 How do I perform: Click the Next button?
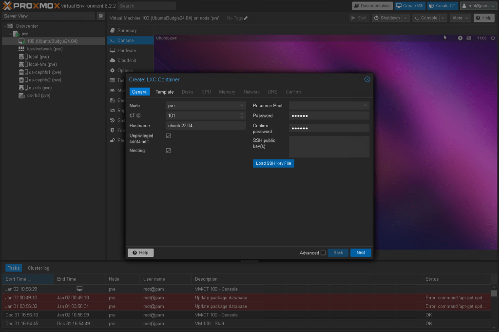click(x=361, y=253)
